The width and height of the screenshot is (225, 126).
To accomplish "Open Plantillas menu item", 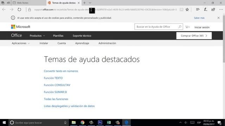I will tap(58, 36).
